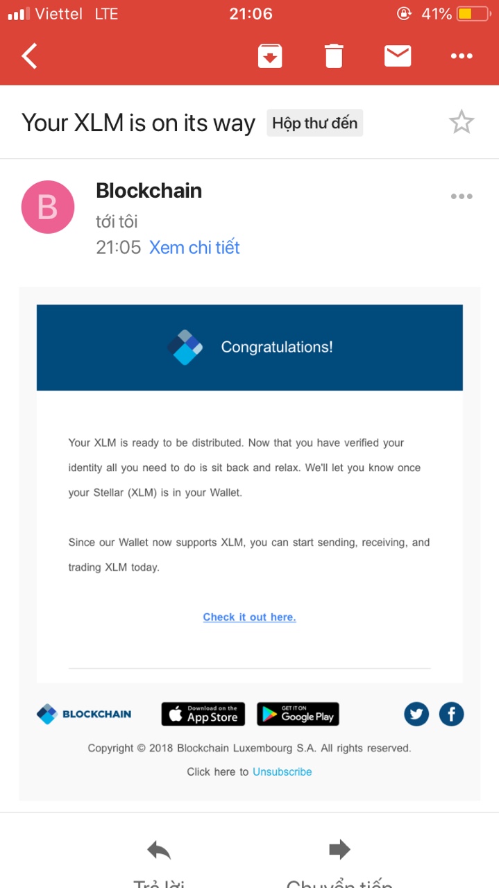Reply using the reply arrow icon

[159, 850]
